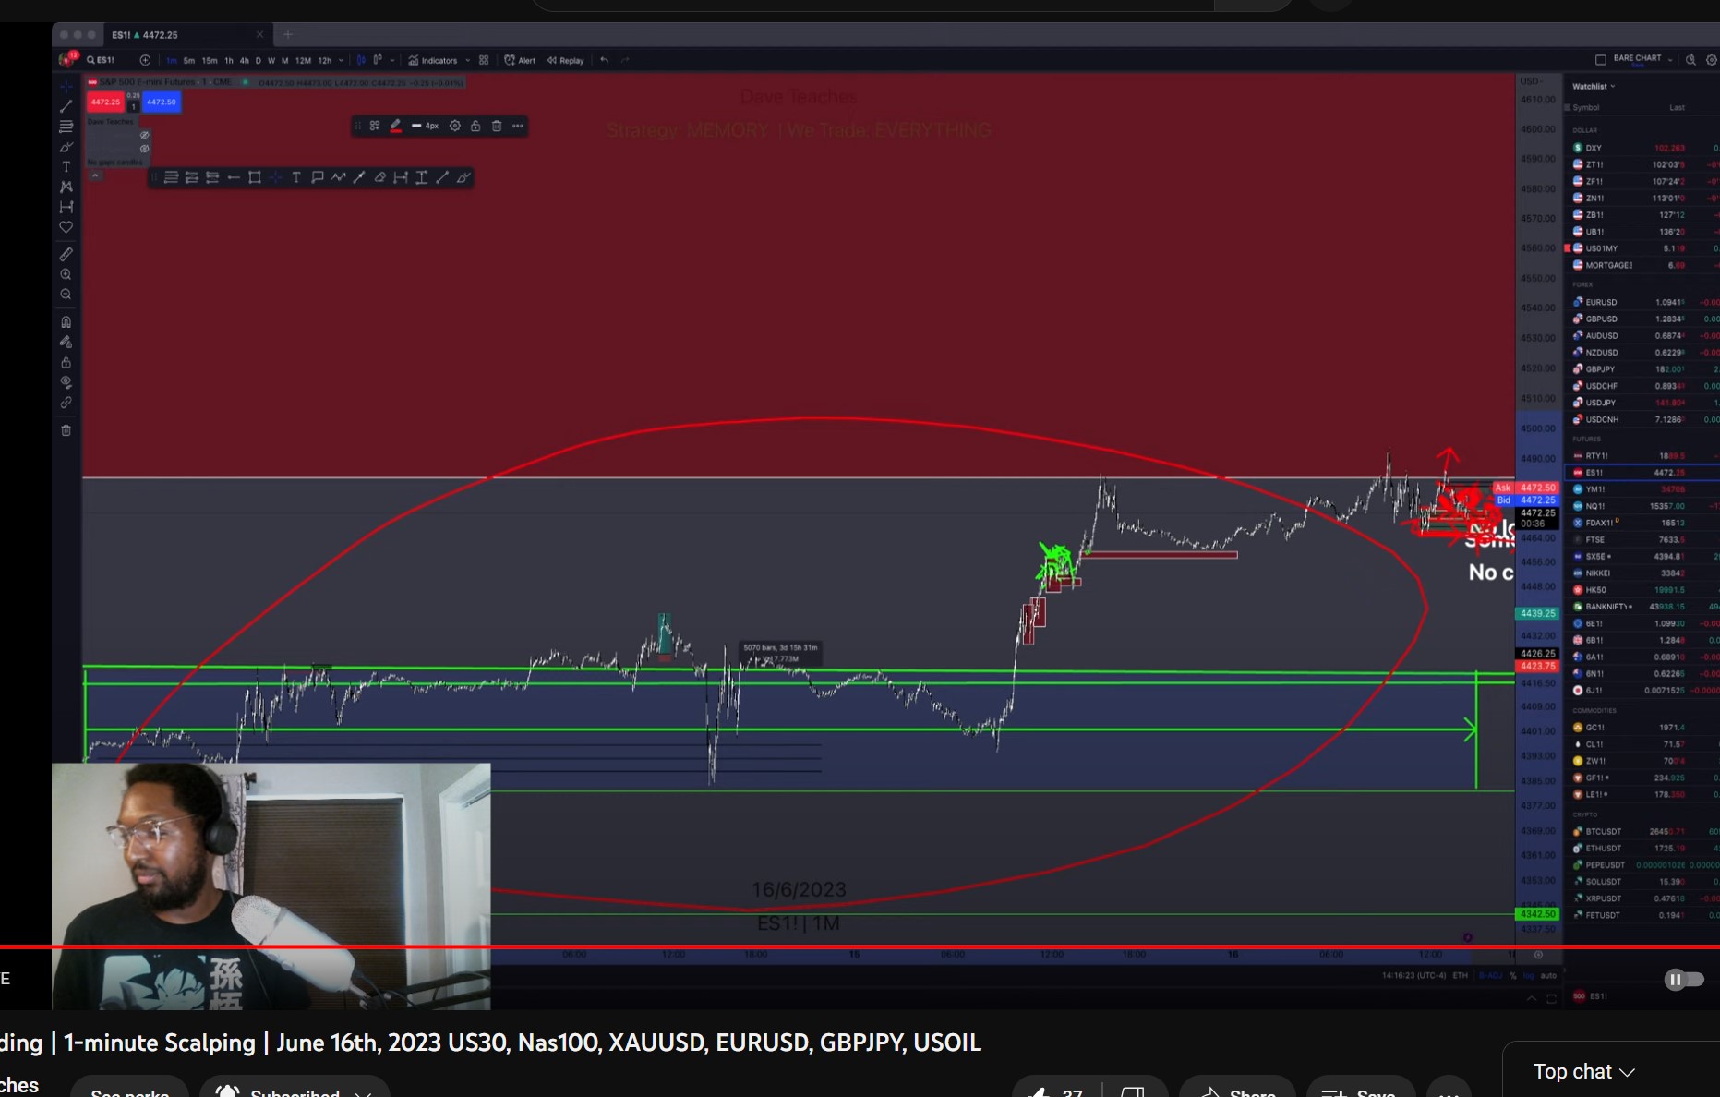This screenshot has width=1720, height=1097.
Task: Toggle lock all drawings icon
Action: [66, 363]
